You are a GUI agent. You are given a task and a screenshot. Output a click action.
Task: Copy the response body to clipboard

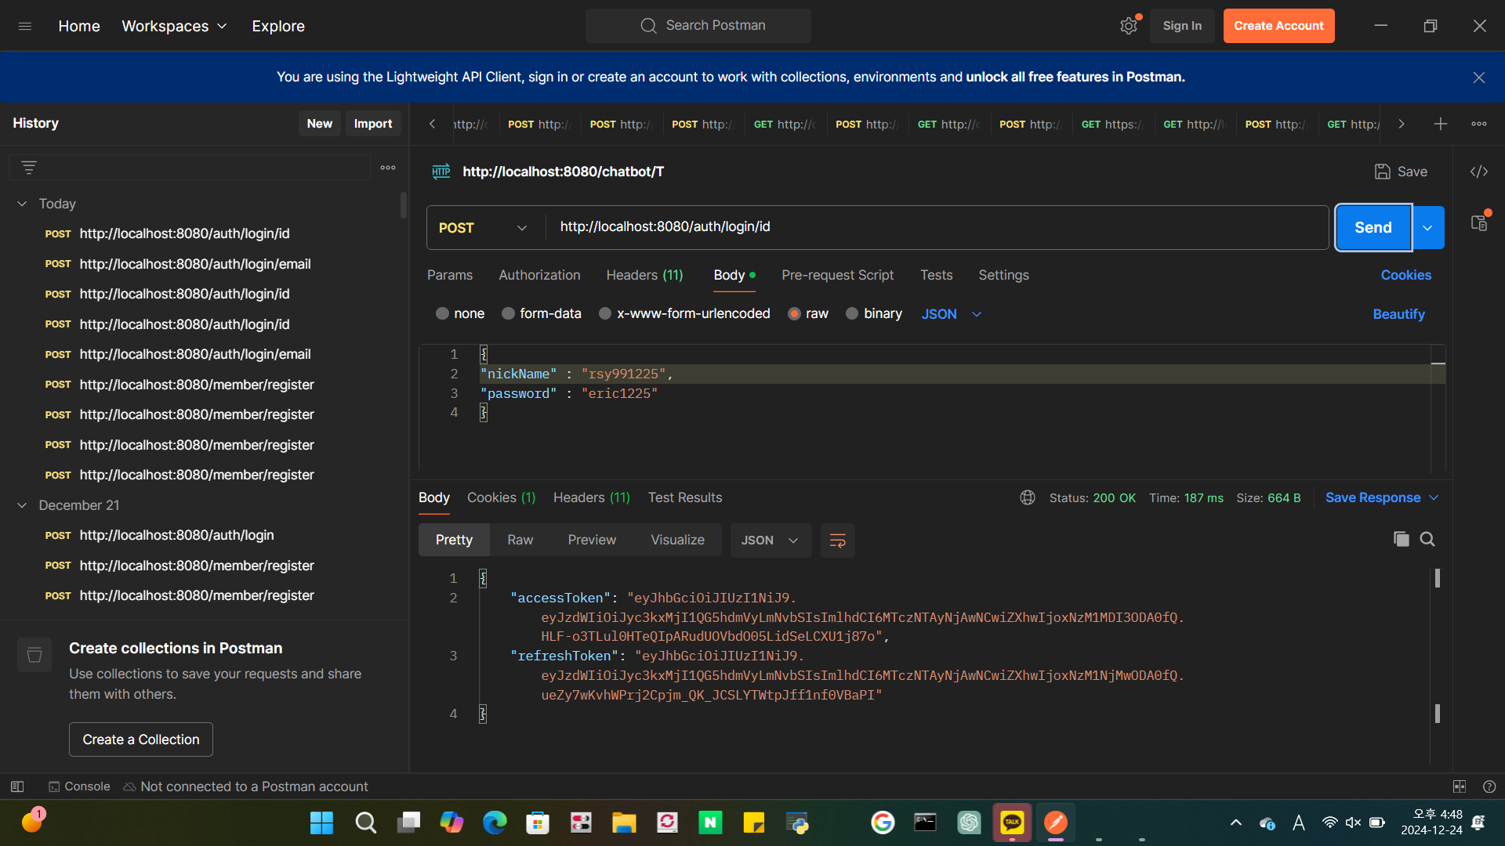click(1402, 540)
